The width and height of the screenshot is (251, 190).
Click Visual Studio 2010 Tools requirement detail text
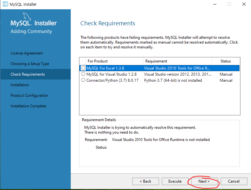(161, 140)
